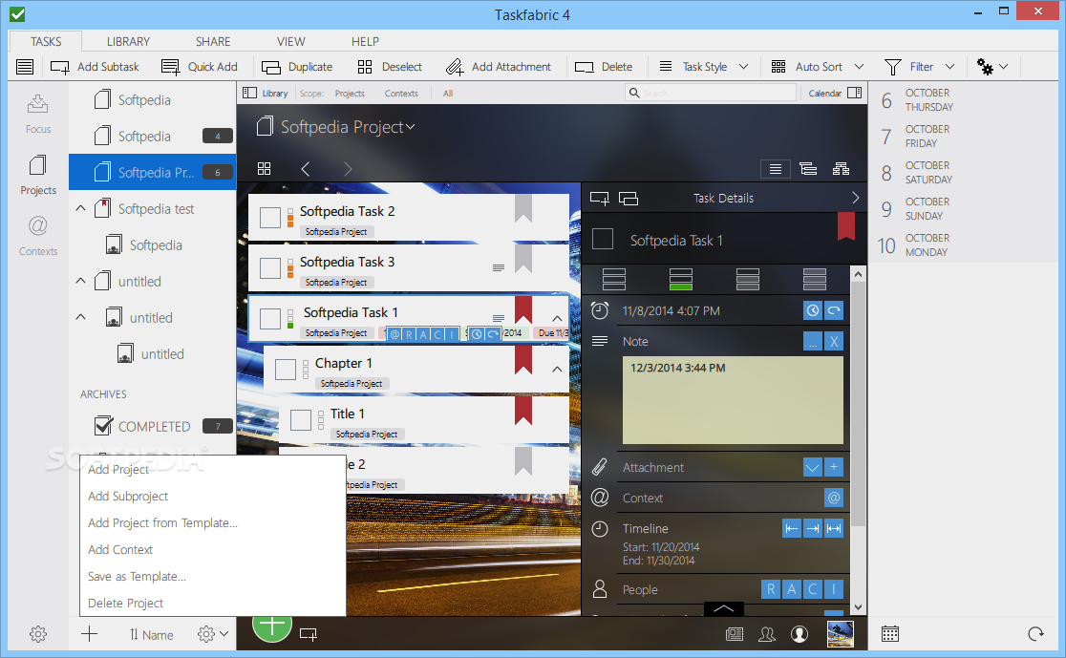Click the blue repeat button beside the date
1066x658 pixels.
834,310
